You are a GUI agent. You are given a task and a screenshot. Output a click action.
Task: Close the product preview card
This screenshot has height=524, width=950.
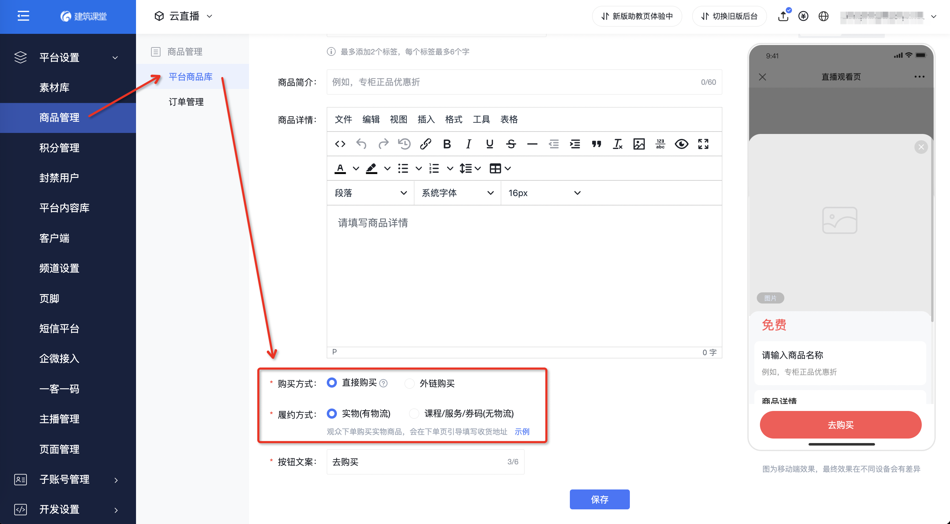coord(921,147)
